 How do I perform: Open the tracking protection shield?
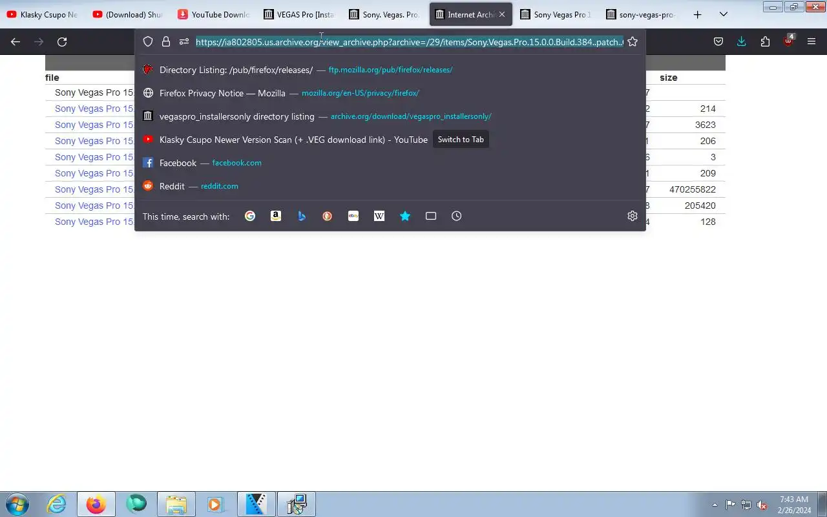point(148,41)
